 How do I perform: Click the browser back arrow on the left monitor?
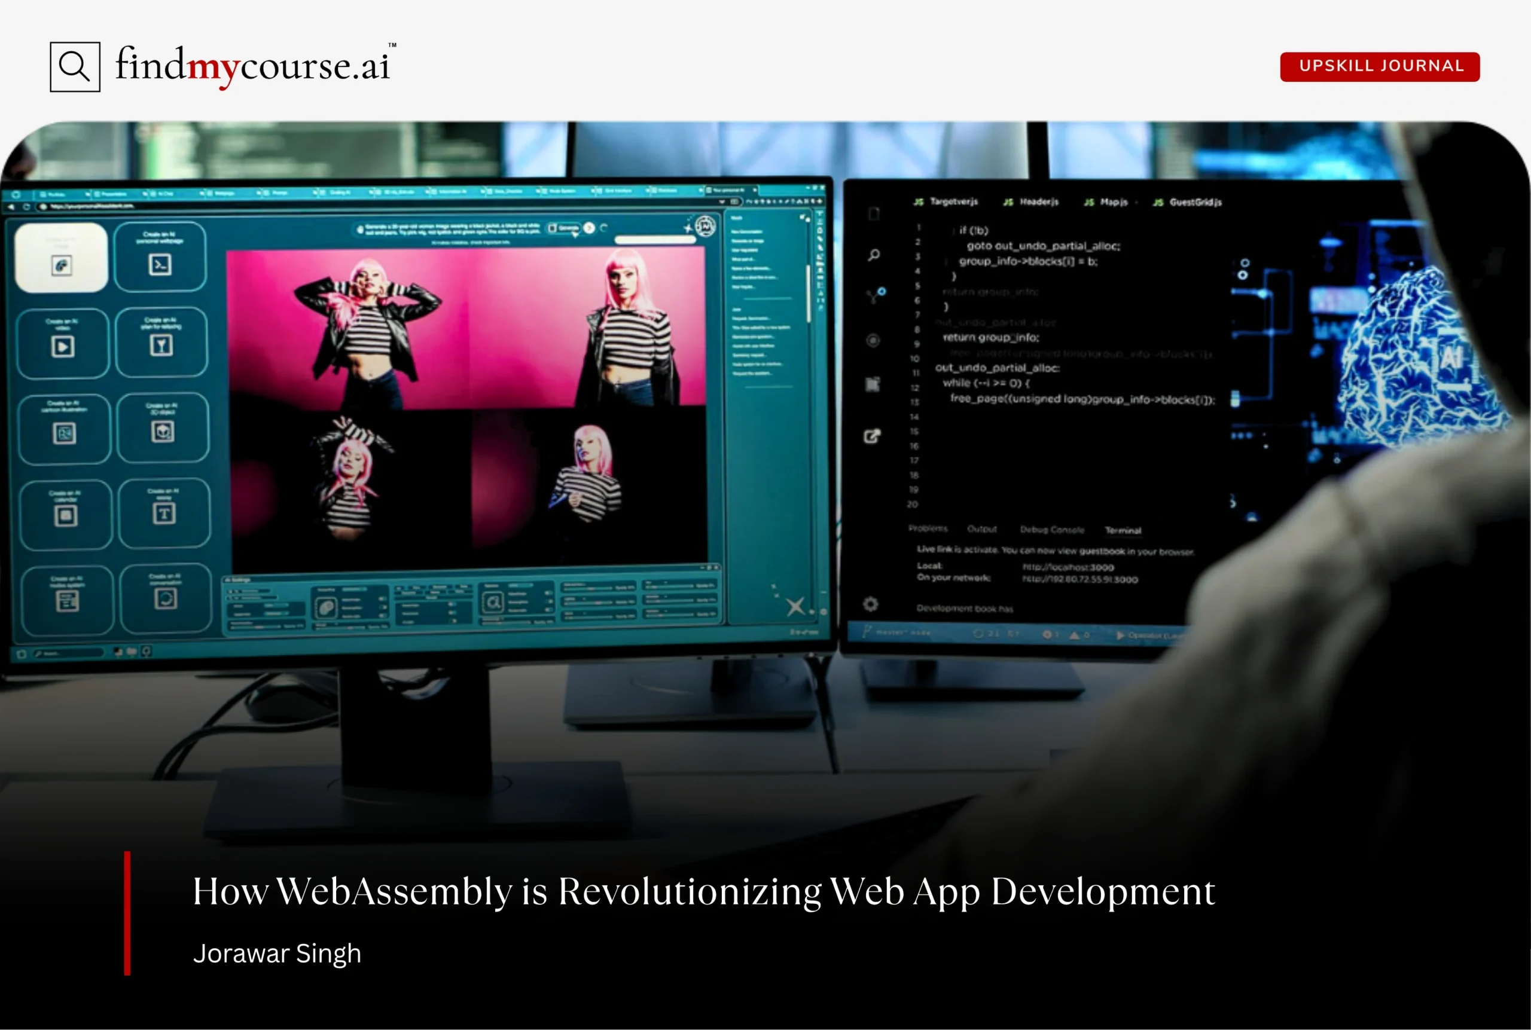[12, 207]
